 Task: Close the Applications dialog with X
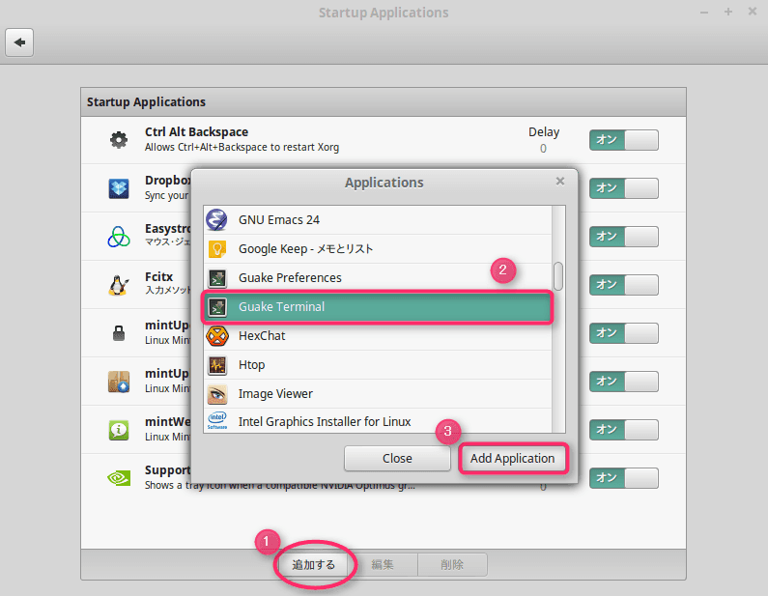(x=560, y=182)
